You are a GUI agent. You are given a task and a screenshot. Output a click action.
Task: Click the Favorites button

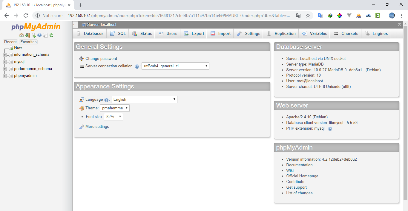[x=28, y=42]
